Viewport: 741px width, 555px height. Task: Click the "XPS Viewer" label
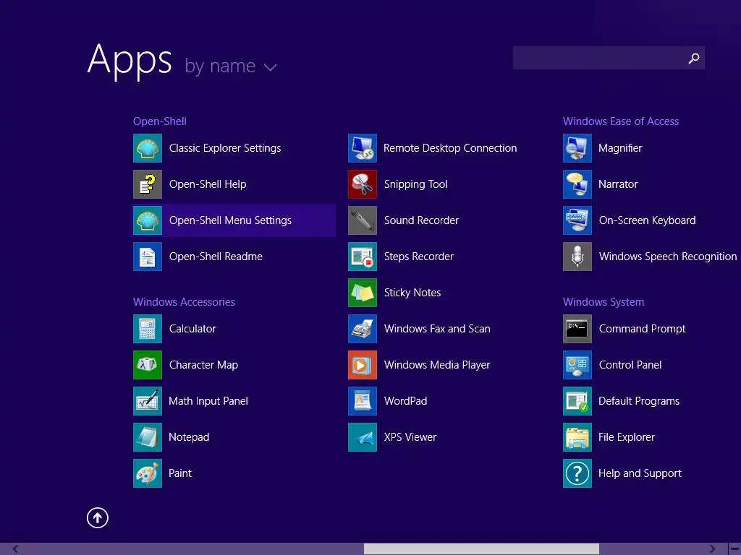(410, 437)
